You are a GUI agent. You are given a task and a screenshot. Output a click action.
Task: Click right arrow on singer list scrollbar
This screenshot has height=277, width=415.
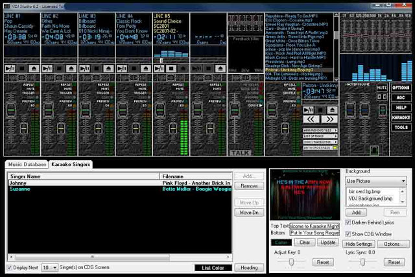tap(228, 257)
